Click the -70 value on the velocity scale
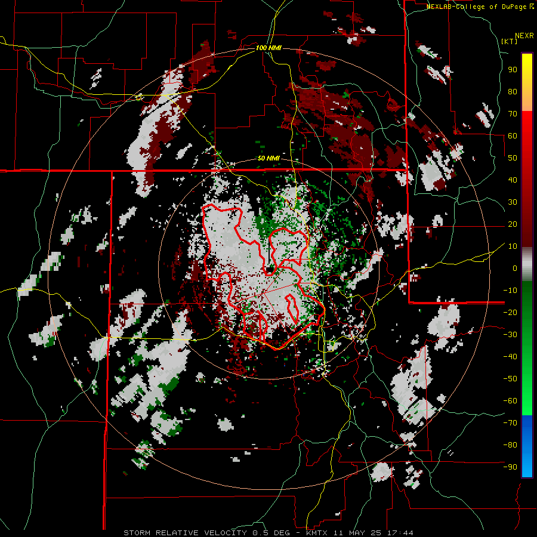This screenshot has width=537, height=537. tap(510, 423)
